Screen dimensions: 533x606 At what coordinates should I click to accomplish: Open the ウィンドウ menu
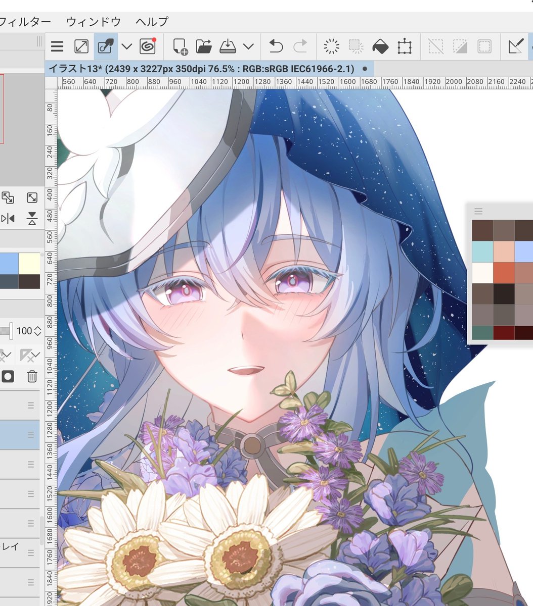(94, 21)
